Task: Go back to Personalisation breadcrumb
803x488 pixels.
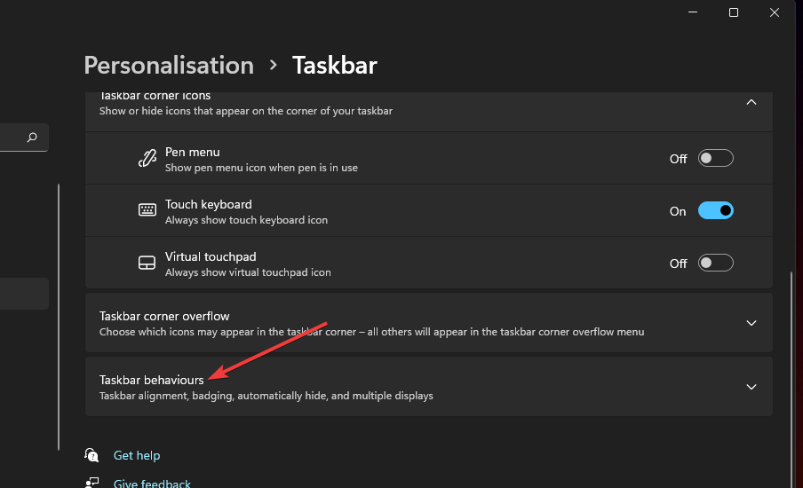Action: coord(169,66)
